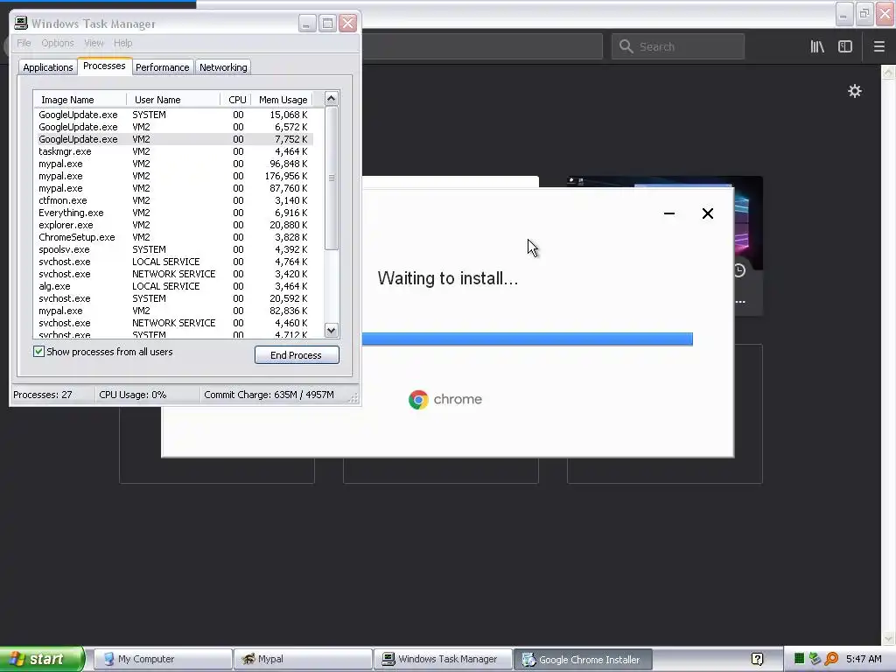Image resolution: width=896 pixels, height=672 pixels.
Task: Click the history clock icon on thumbnail
Action: pos(739,270)
